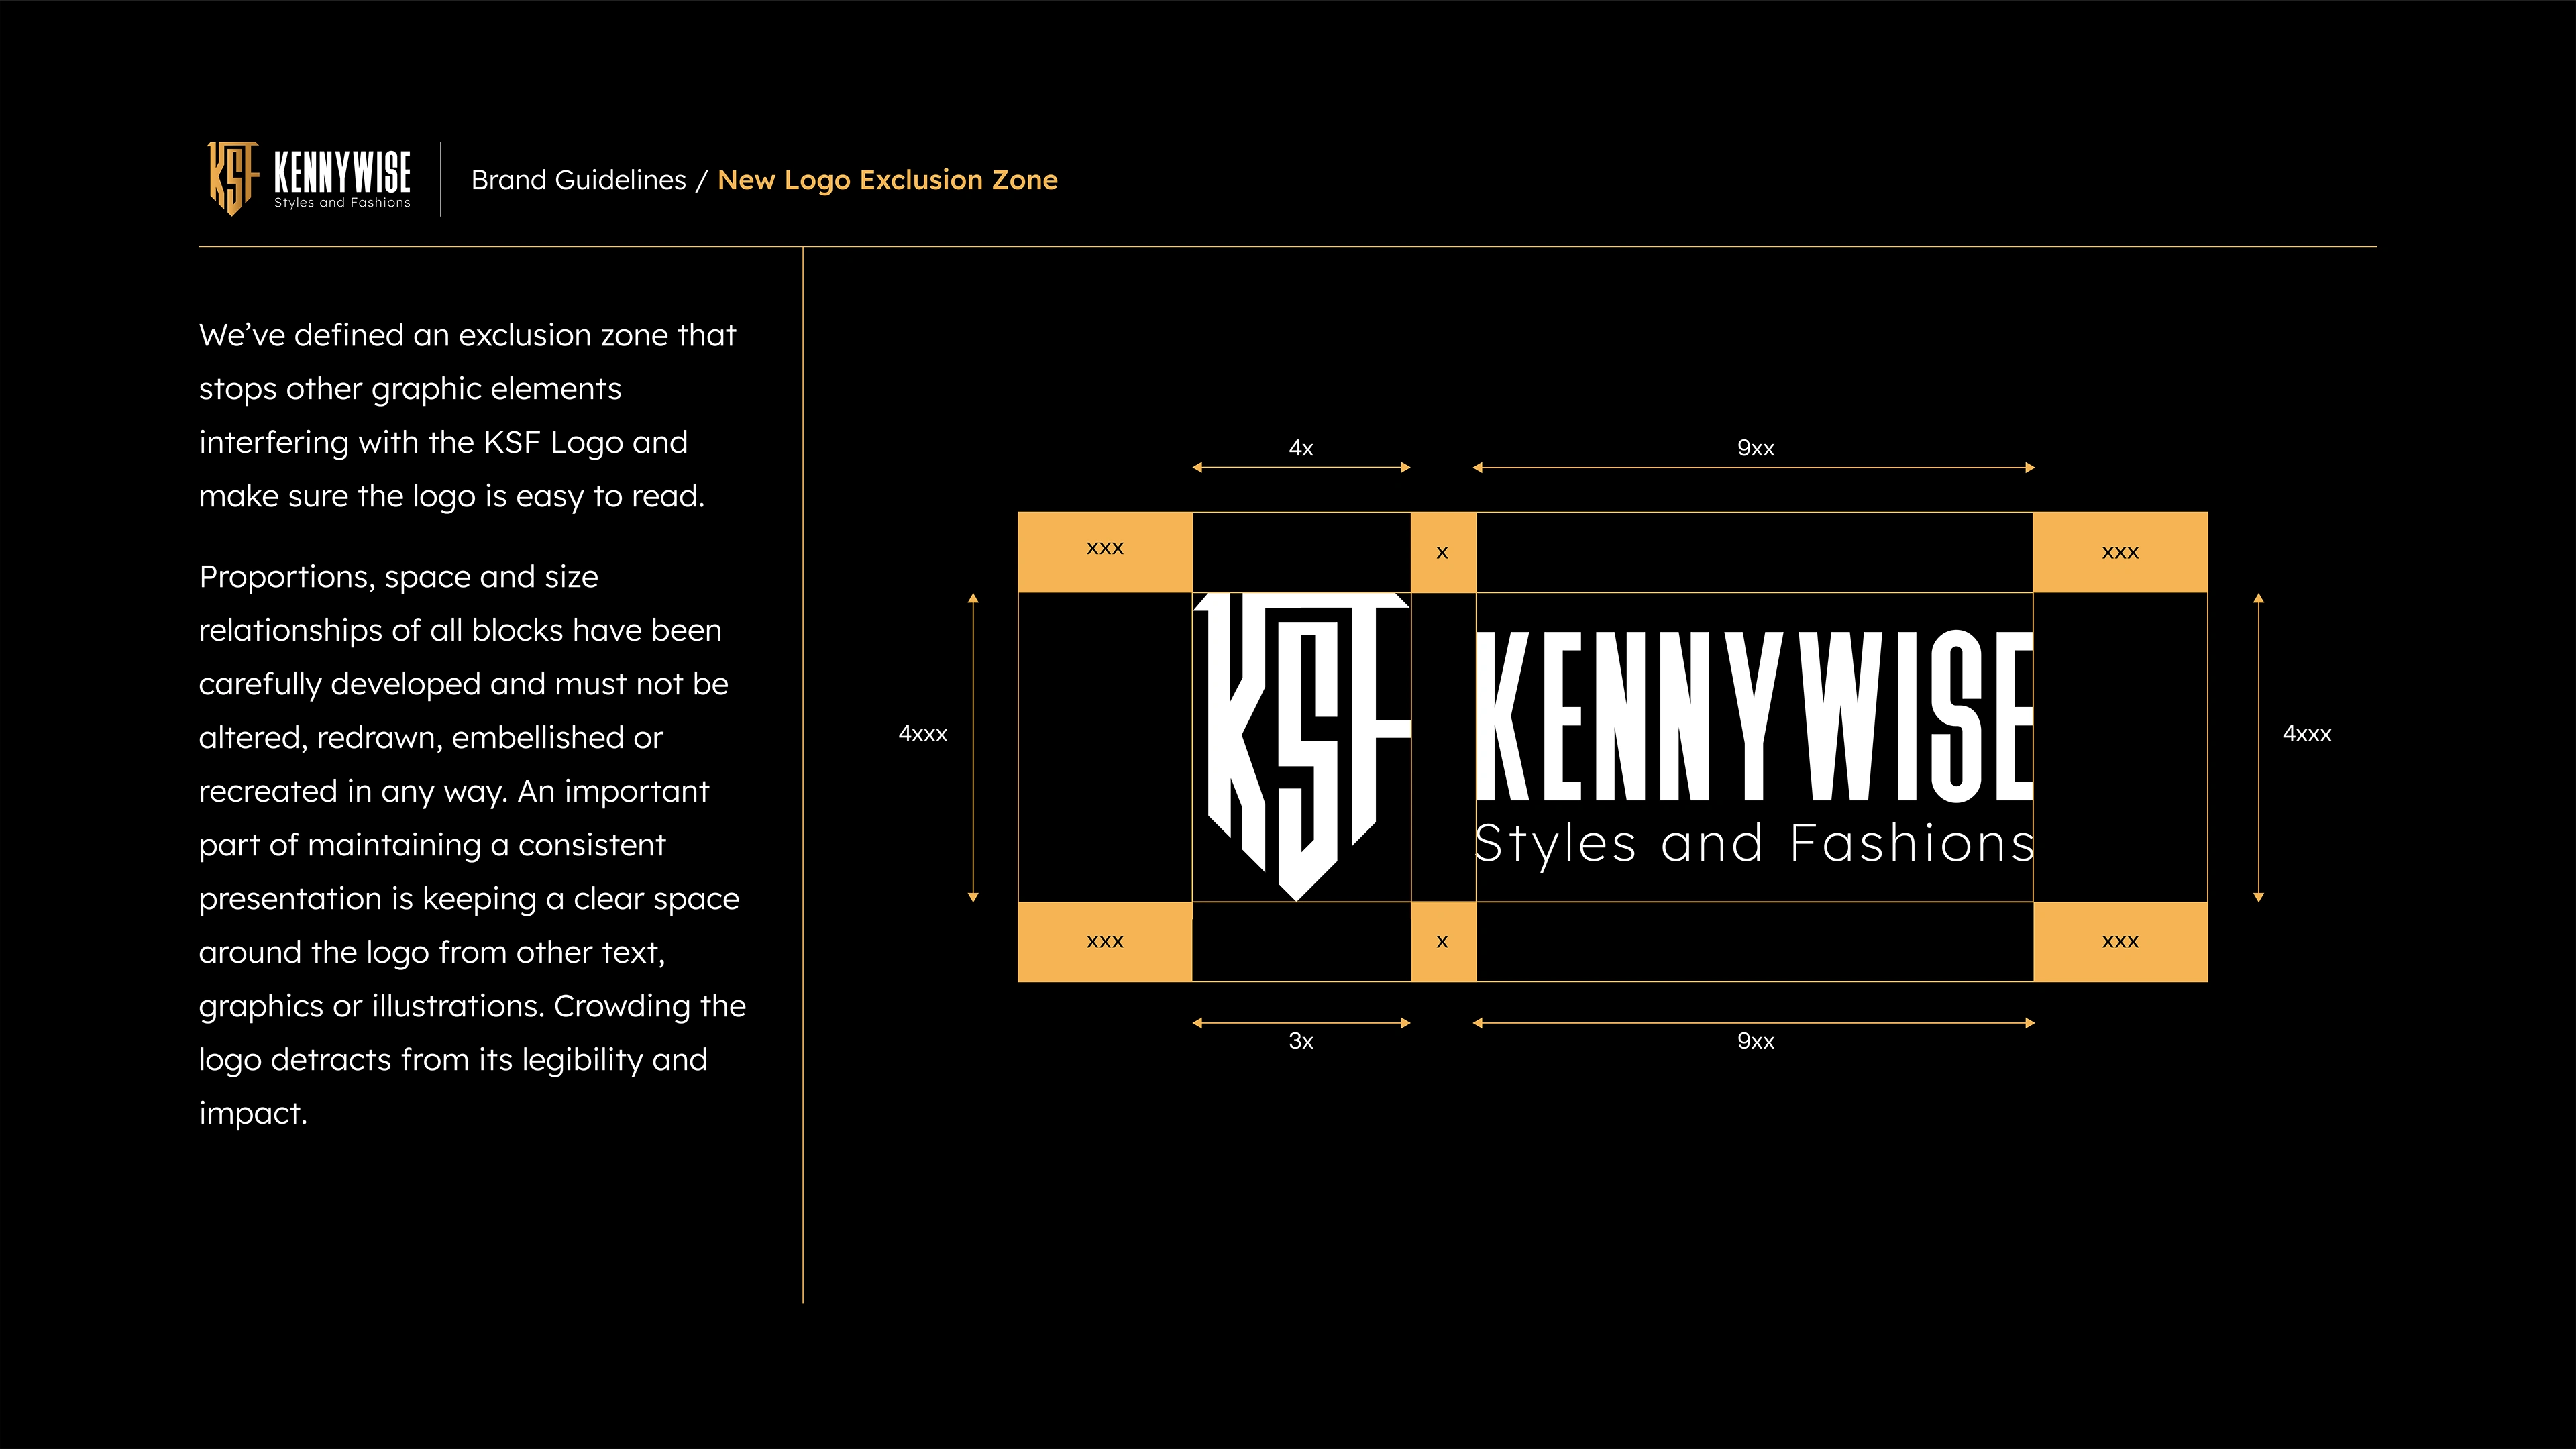Click the line 'graphics or illustrations. Crowding the'
Viewport: 2576px width, 1449px height.
(x=472, y=1006)
